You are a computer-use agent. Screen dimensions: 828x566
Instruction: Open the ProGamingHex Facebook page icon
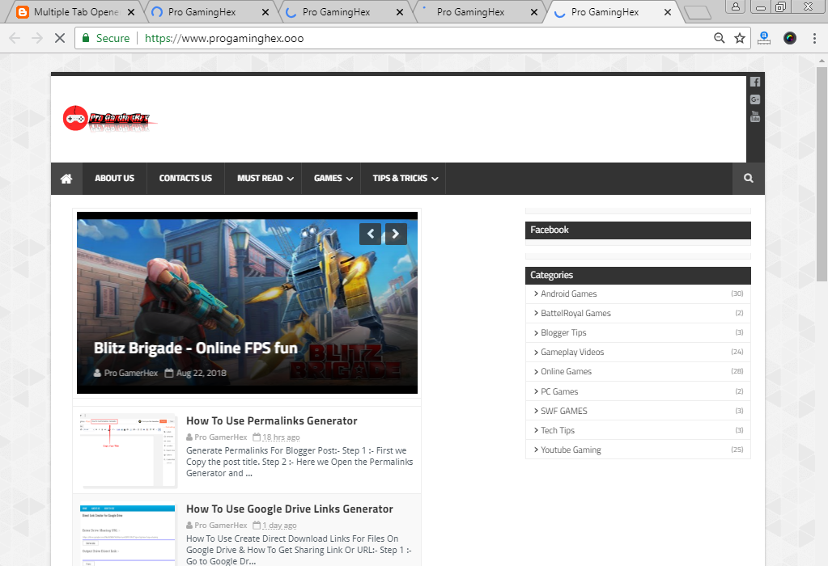point(754,81)
